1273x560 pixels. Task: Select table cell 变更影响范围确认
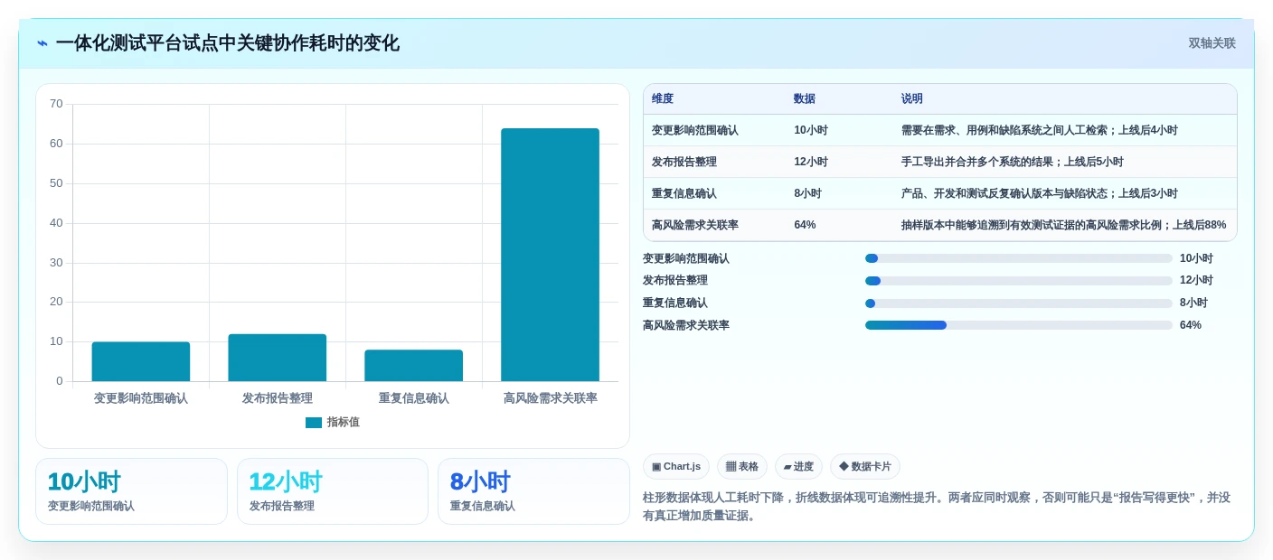coord(695,130)
